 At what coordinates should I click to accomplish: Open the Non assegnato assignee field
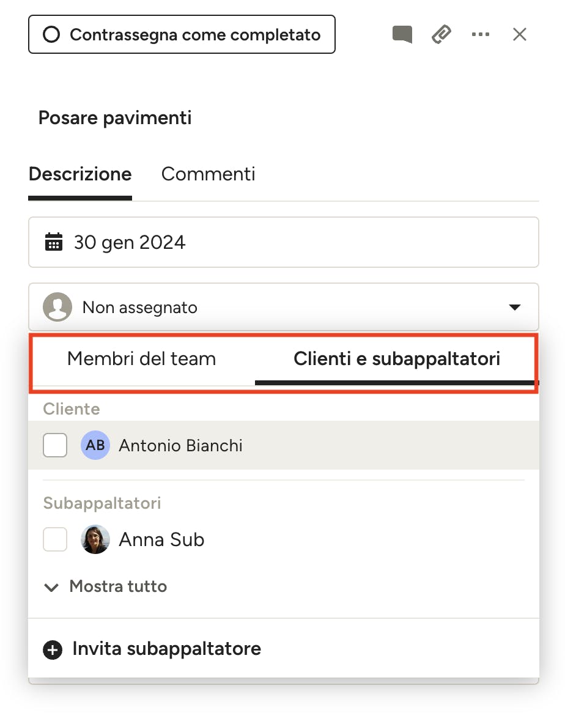click(x=284, y=306)
